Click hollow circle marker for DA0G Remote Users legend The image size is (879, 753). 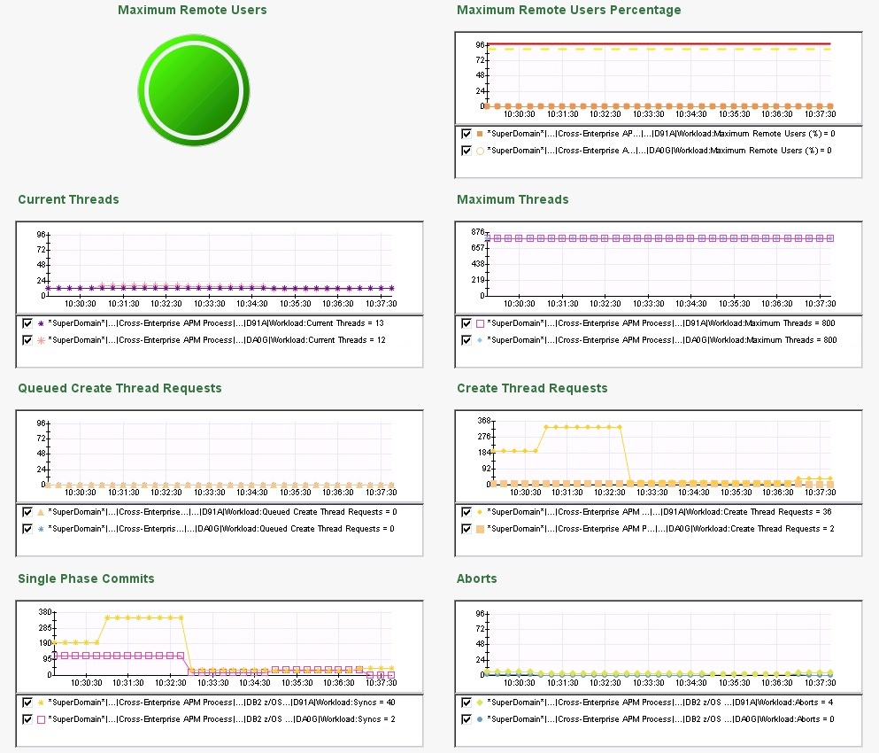480,151
